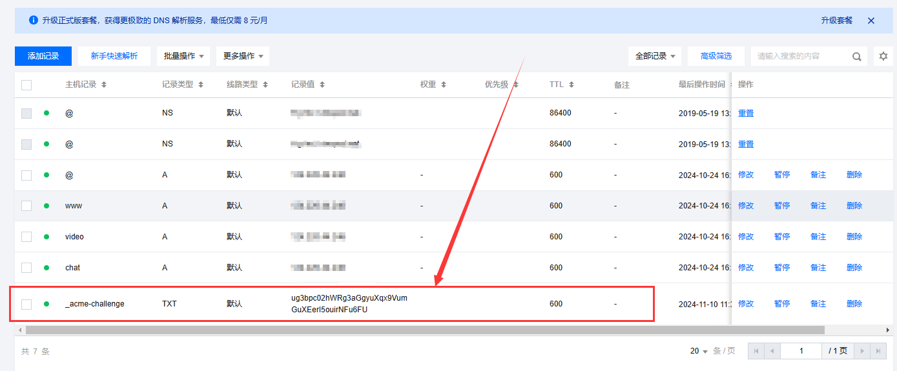Expand the 更多操作 dropdown

[x=243, y=56]
